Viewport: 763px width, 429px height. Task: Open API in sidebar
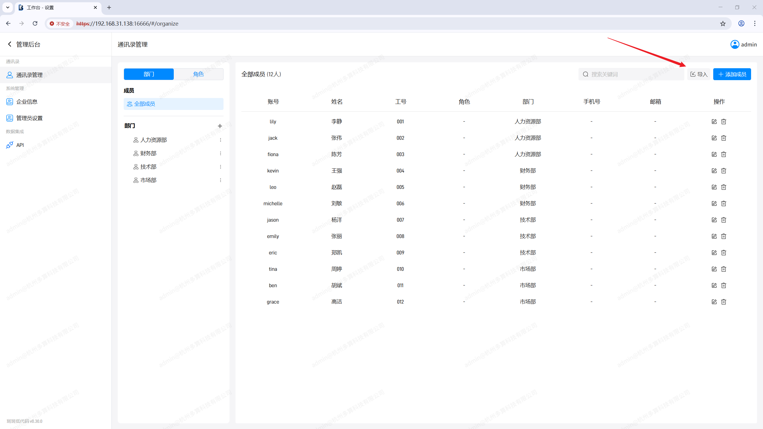pyautogui.click(x=20, y=145)
